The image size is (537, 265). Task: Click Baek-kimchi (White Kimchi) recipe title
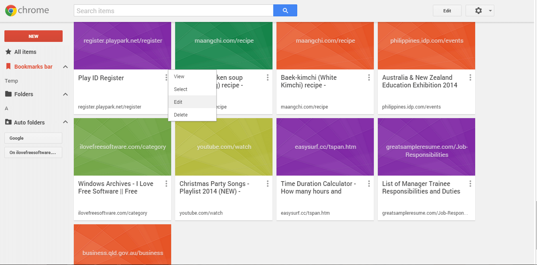click(309, 81)
